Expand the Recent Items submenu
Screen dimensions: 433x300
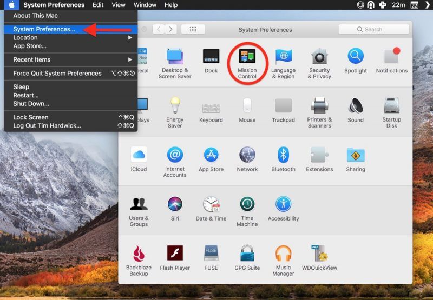[x=70, y=59]
